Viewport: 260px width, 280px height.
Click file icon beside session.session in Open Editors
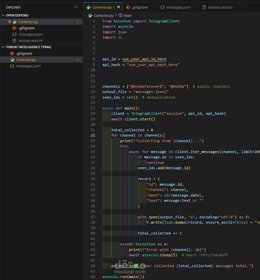coord(14,41)
